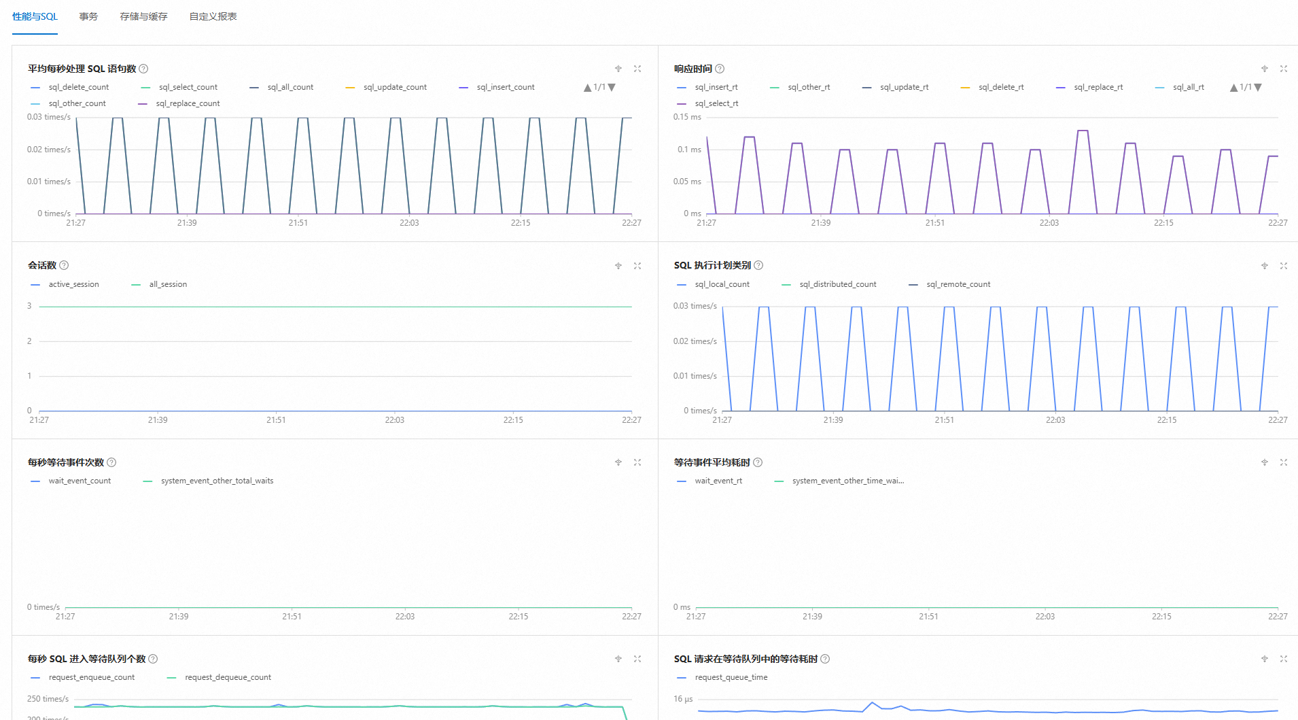This screenshot has width=1298, height=720.
Task: Open the 存储与缓存 tab
Action: [x=143, y=16]
